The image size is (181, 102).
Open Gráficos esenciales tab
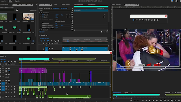coord(79,5)
